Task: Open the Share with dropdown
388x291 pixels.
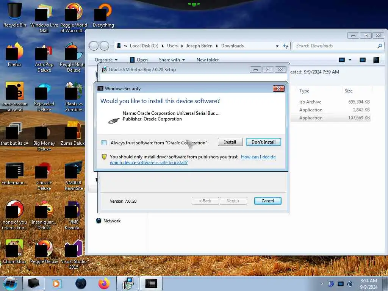Action: [172, 59]
